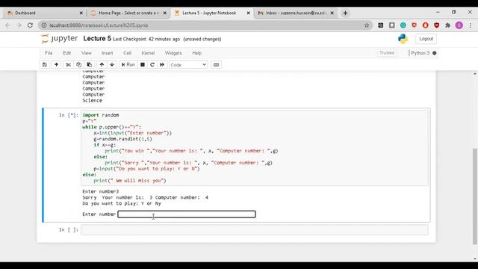Click the red Opera-style extension icon
This screenshot has height=269, width=478.
tap(425, 25)
